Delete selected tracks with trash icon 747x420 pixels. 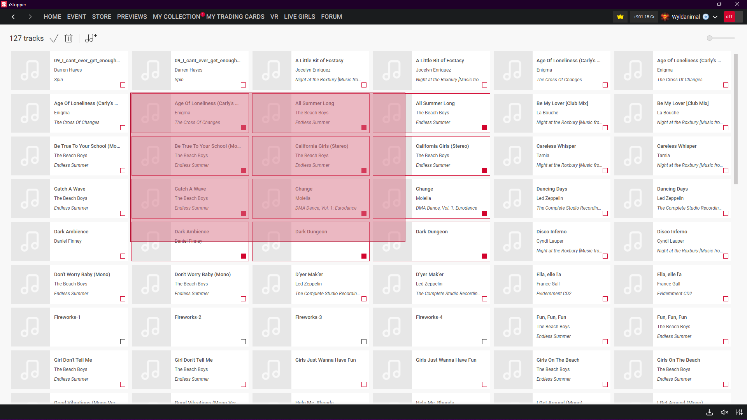[68, 38]
